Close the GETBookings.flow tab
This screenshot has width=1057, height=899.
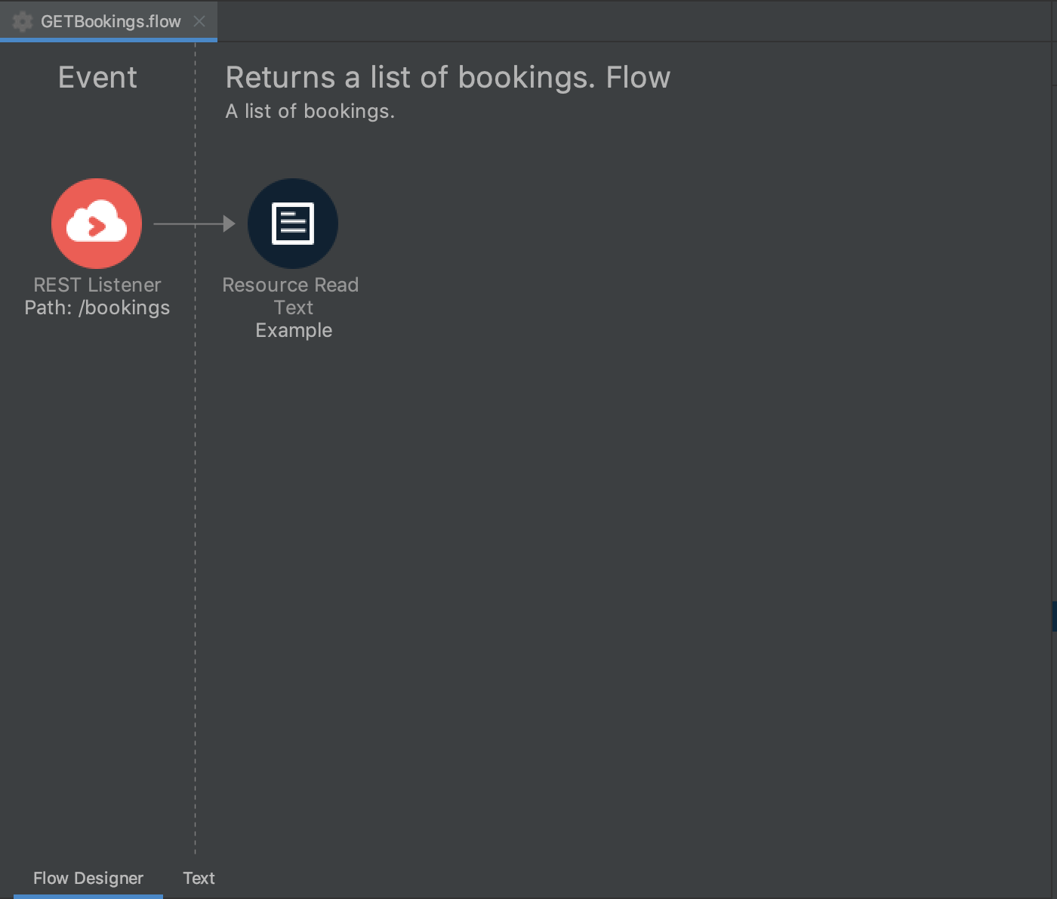tap(199, 21)
